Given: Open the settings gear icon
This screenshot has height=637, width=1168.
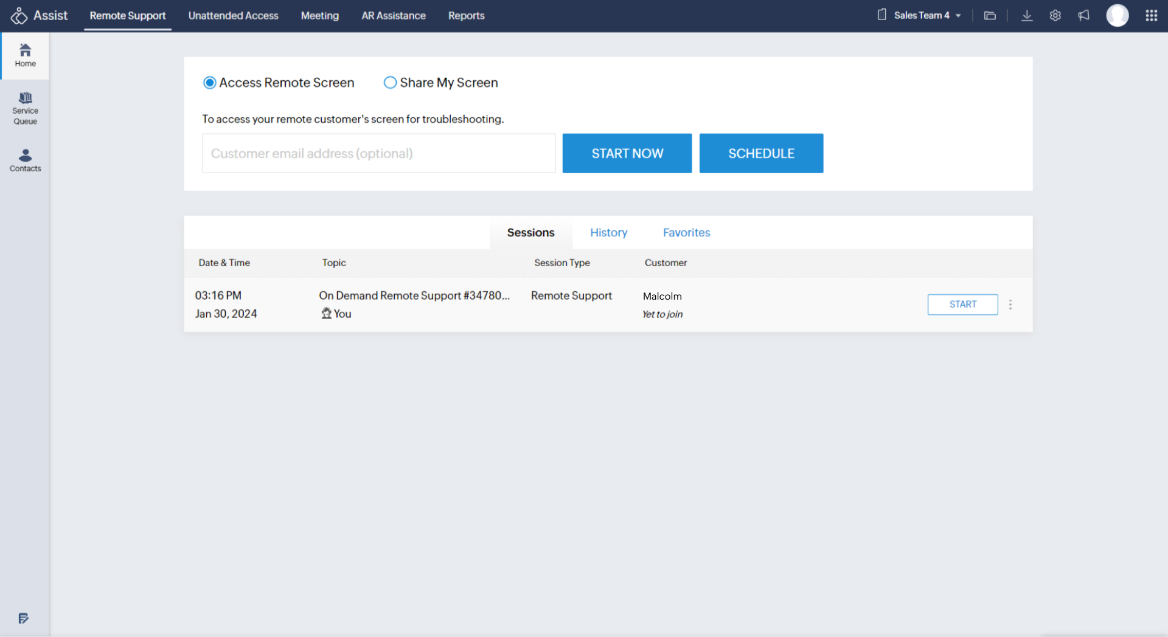Looking at the screenshot, I should click(1055, 16).
